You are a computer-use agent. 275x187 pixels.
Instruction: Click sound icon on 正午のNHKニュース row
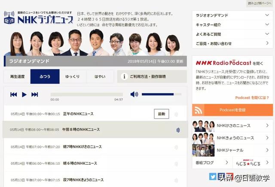pos(176,114)
